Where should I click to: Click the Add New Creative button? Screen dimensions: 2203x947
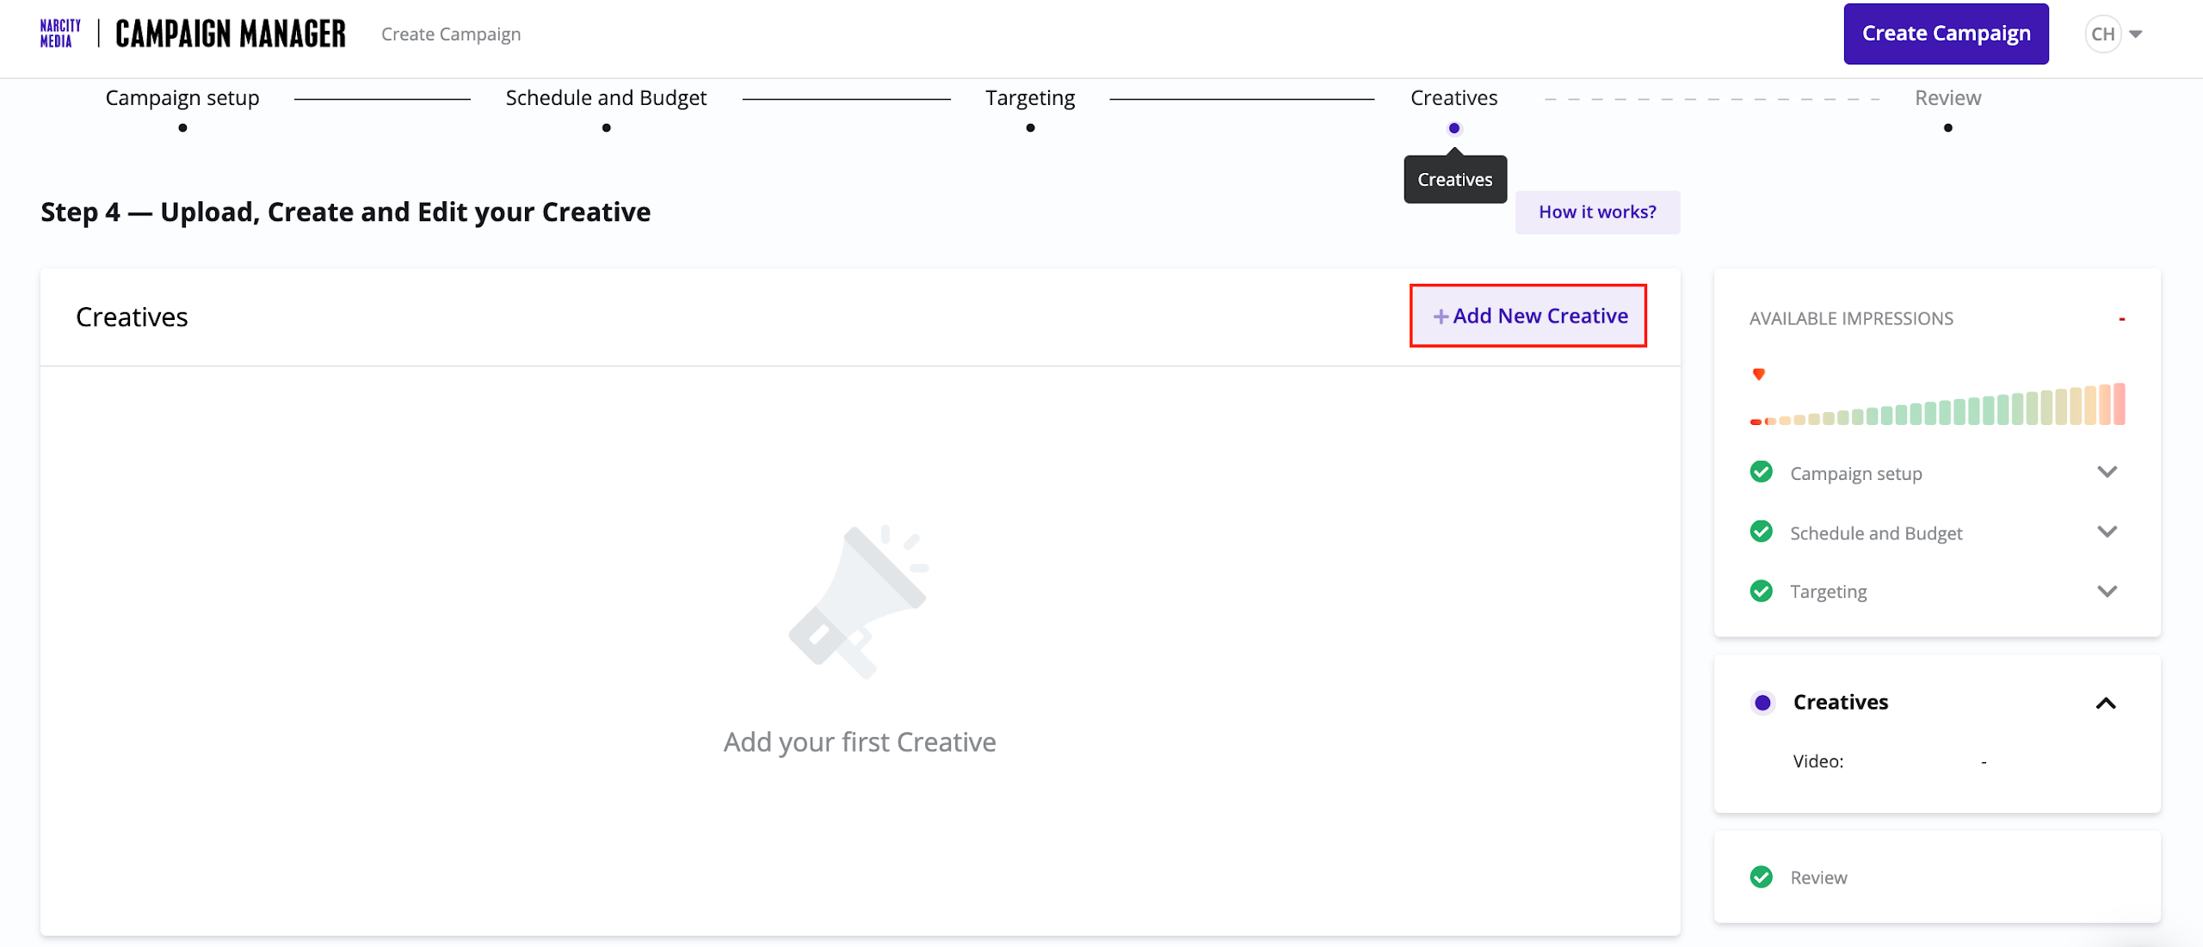click(1528, 316)
